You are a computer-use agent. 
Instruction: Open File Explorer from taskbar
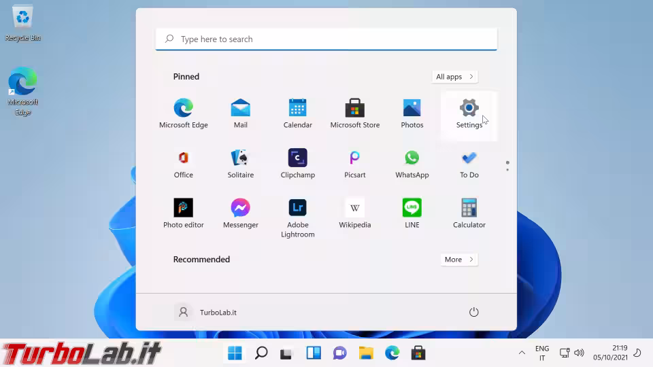pyautogui.click(x=366, y=353)
